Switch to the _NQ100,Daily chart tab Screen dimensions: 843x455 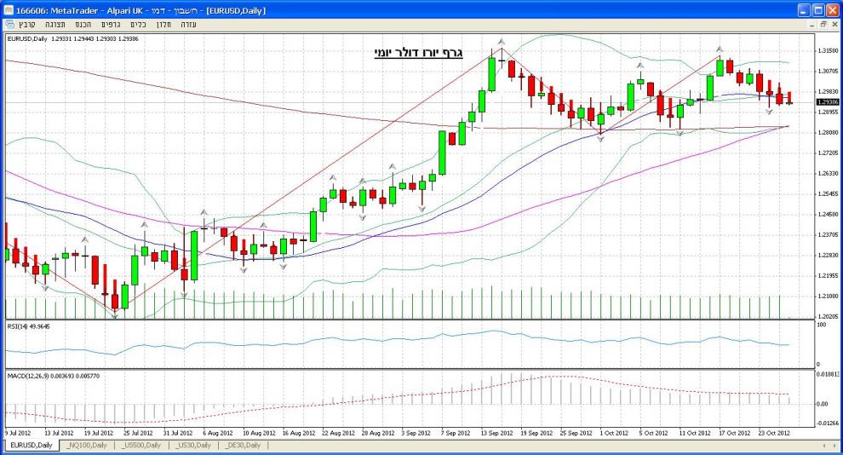click(88, 445)
